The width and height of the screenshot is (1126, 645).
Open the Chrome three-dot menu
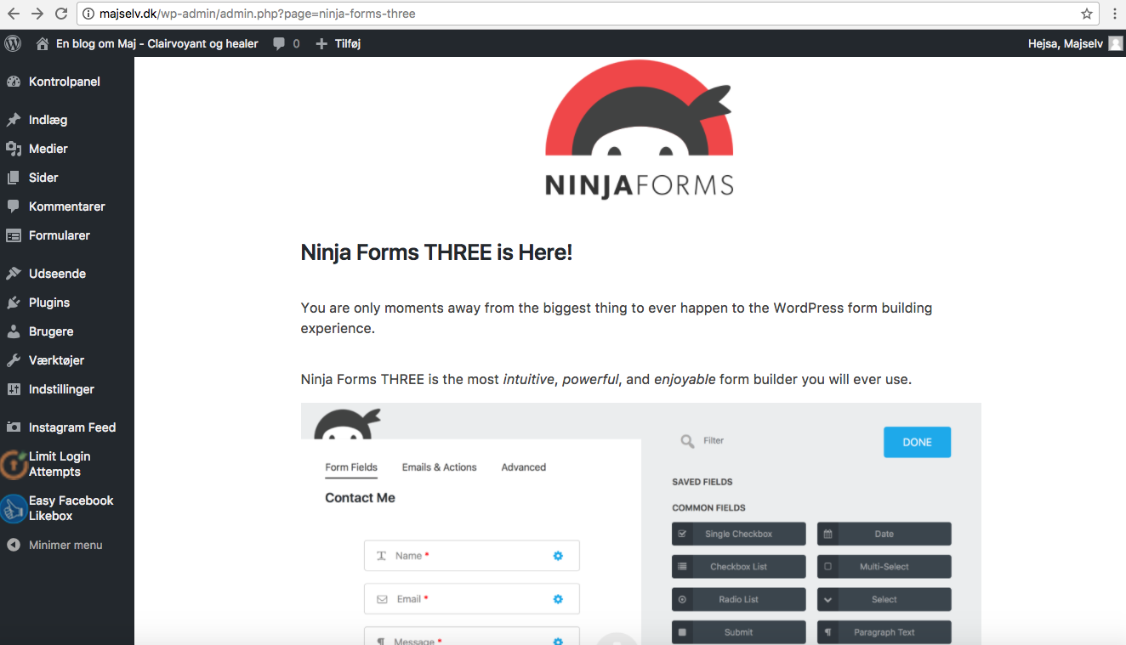[1114, 14]
